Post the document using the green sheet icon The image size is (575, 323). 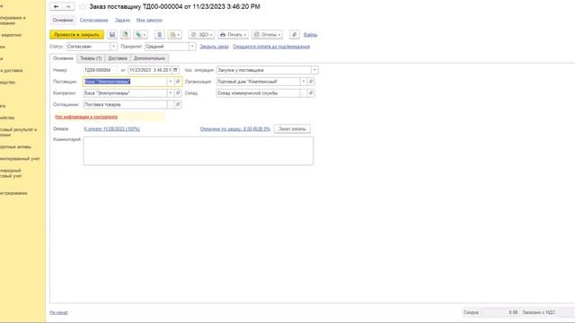[x=126, y=34]
